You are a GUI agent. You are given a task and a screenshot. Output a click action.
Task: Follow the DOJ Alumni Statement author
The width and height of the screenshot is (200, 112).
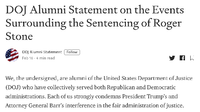(72, 52)
